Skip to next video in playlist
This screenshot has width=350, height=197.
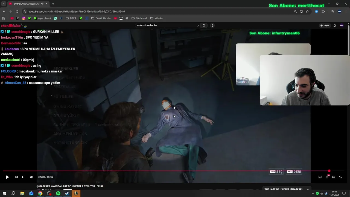click(x=23, y=177)
